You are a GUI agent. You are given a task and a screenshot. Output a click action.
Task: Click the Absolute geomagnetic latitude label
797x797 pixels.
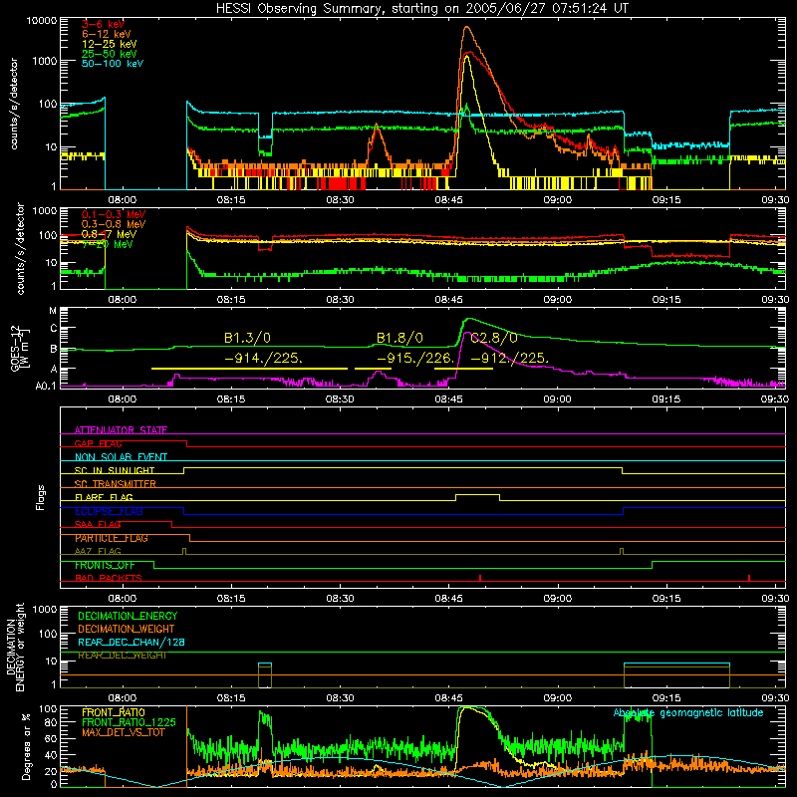tap(688, 713)
